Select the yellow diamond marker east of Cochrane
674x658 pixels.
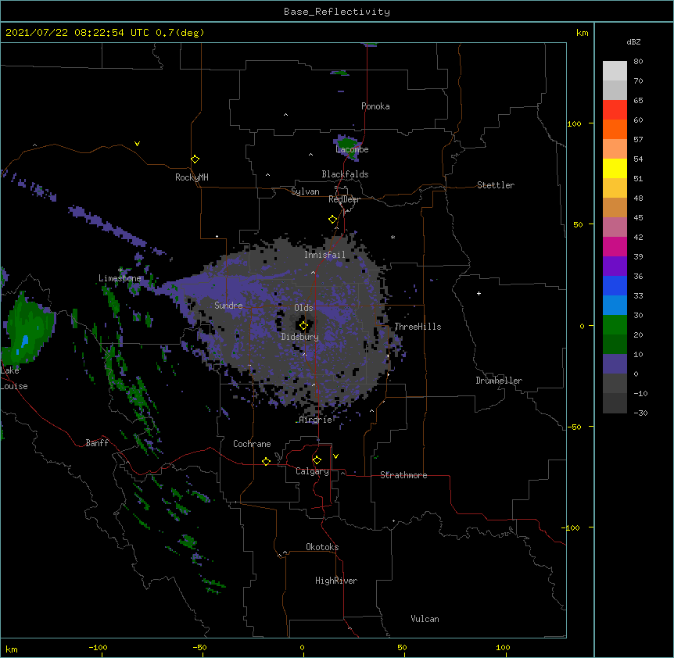[x=266, y=461]
